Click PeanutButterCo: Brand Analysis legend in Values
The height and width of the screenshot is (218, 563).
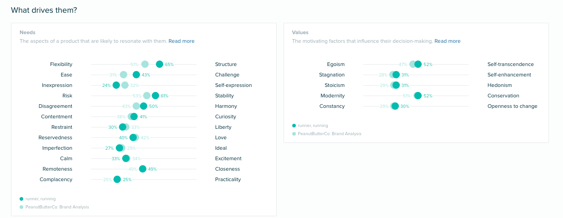pyautogui.click(x=326, y=134)
